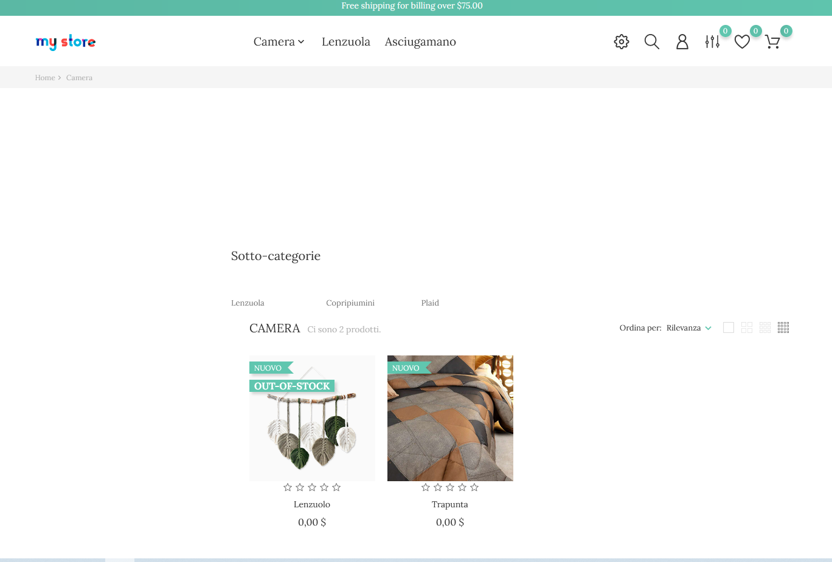Open the Rilevanza sort dropdown
This screenshot has height=562, width=832.
tap(688, 328)
